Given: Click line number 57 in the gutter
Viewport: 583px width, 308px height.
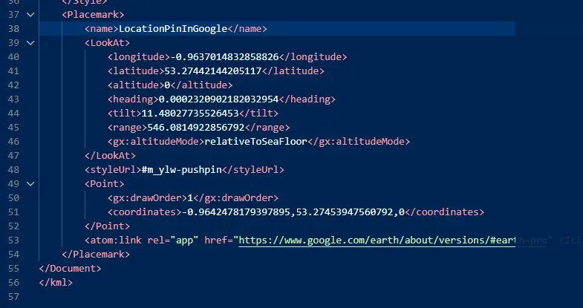Looking at the screenshot, I should click(13, 297).
